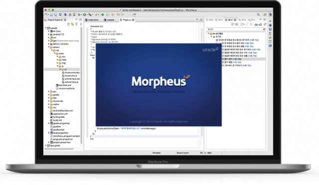319x185 pixels.
Task: Click the first blue link in API list
Action: point(254,40)
